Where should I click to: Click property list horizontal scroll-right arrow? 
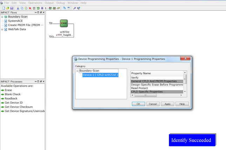coord(181,95)
